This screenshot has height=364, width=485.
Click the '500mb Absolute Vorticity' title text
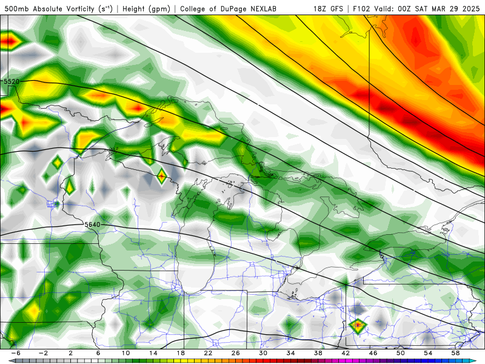pos(49,9)
